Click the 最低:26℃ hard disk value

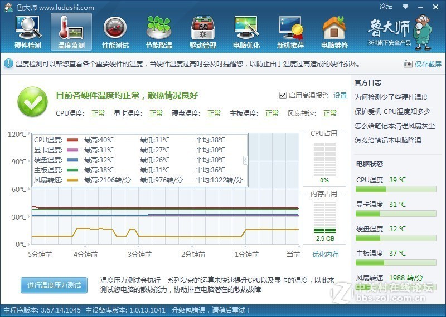(154, 160)
